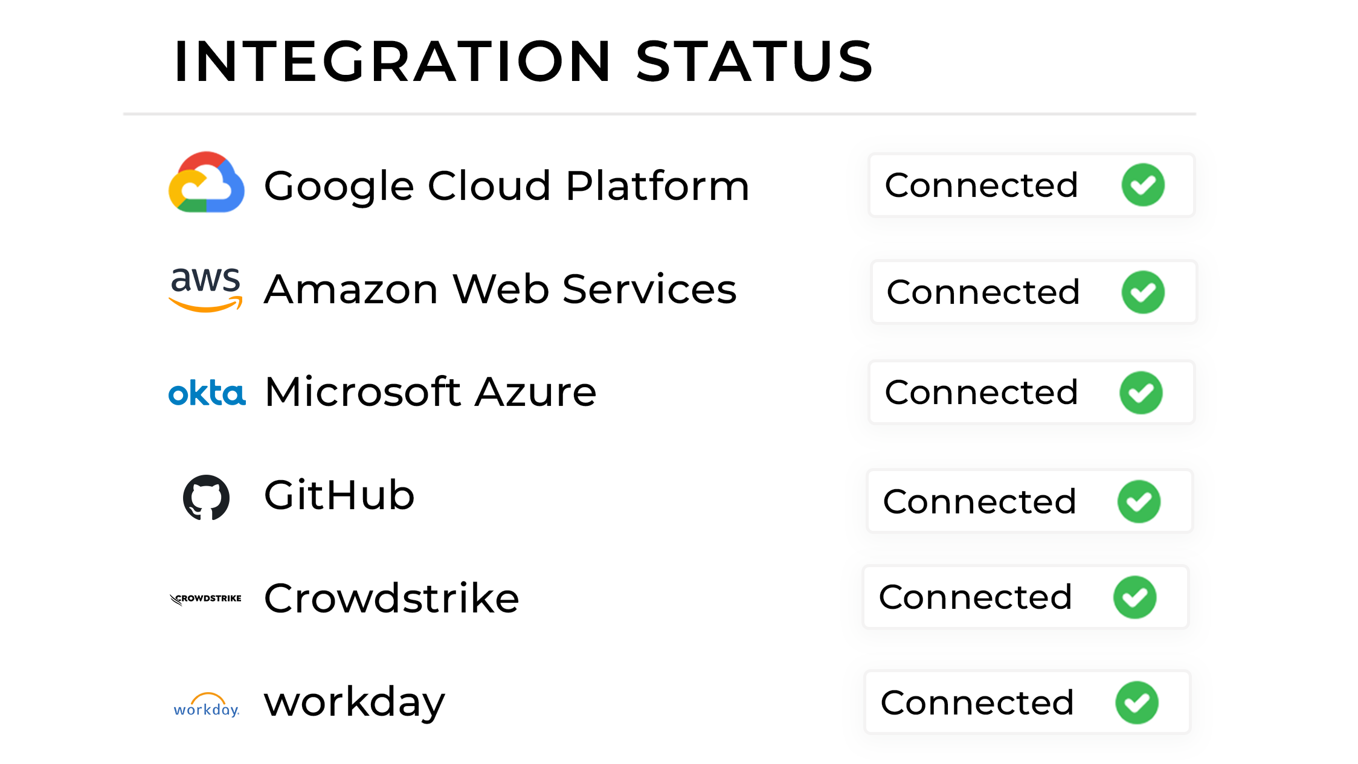This screenshot has height=764, width=1358.
Task: Click green checkmark in Microsoft Azure row
Action: point(1141,393)
